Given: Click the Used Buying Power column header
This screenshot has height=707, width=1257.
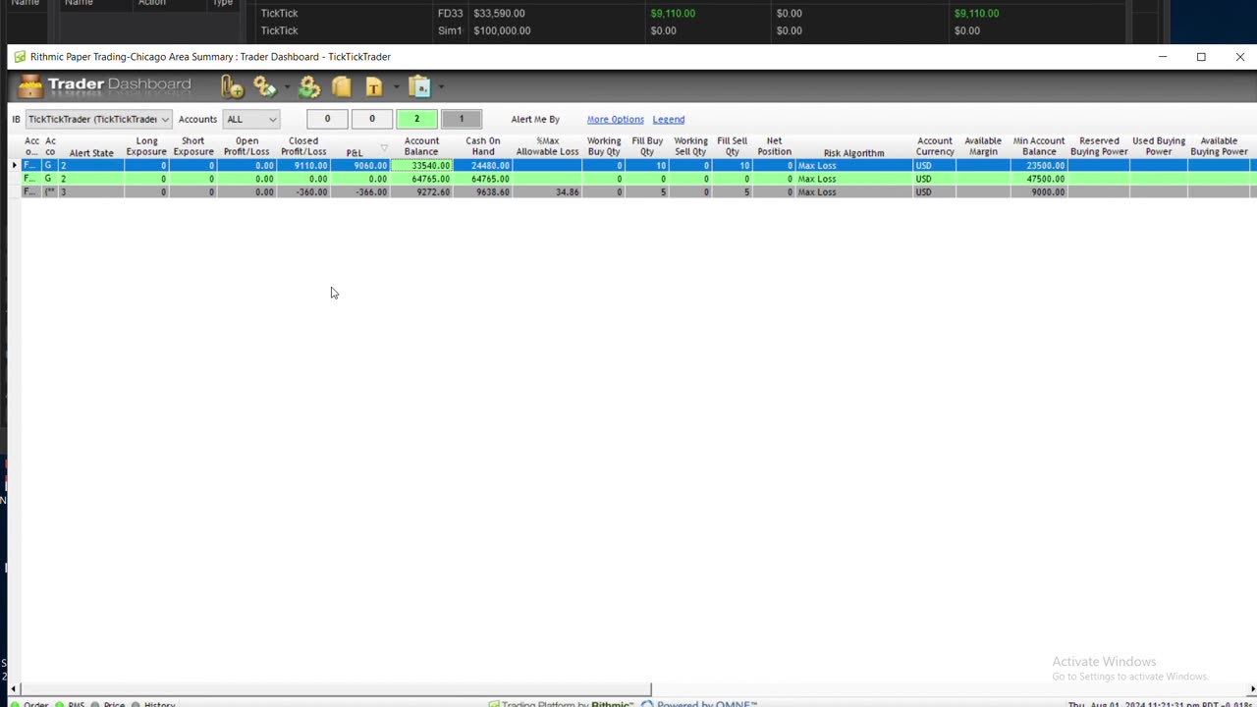Looking at the screenshot, I should pyautogui.click(x=1159, y=146).
